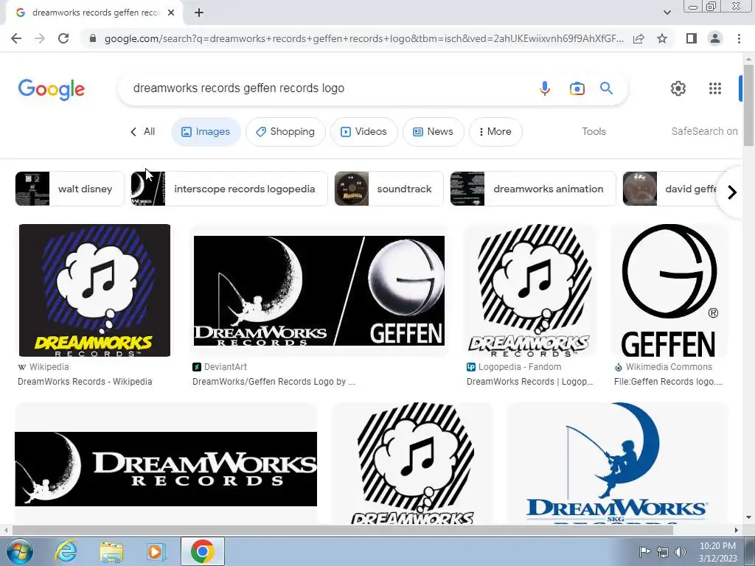Click the vertical scrollbar thumb

pyautogui.click(x=748, y=105)
